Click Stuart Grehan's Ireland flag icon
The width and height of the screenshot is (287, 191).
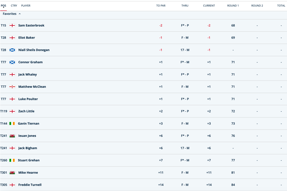pos(12,160)
